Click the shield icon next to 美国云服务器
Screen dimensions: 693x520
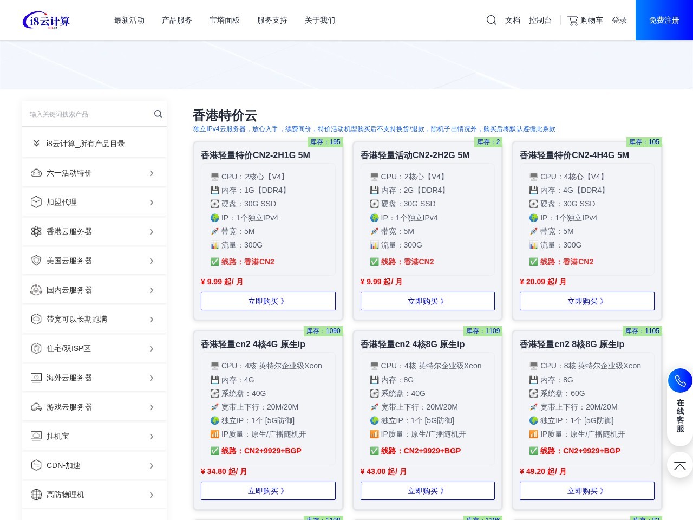pos(36,261)
